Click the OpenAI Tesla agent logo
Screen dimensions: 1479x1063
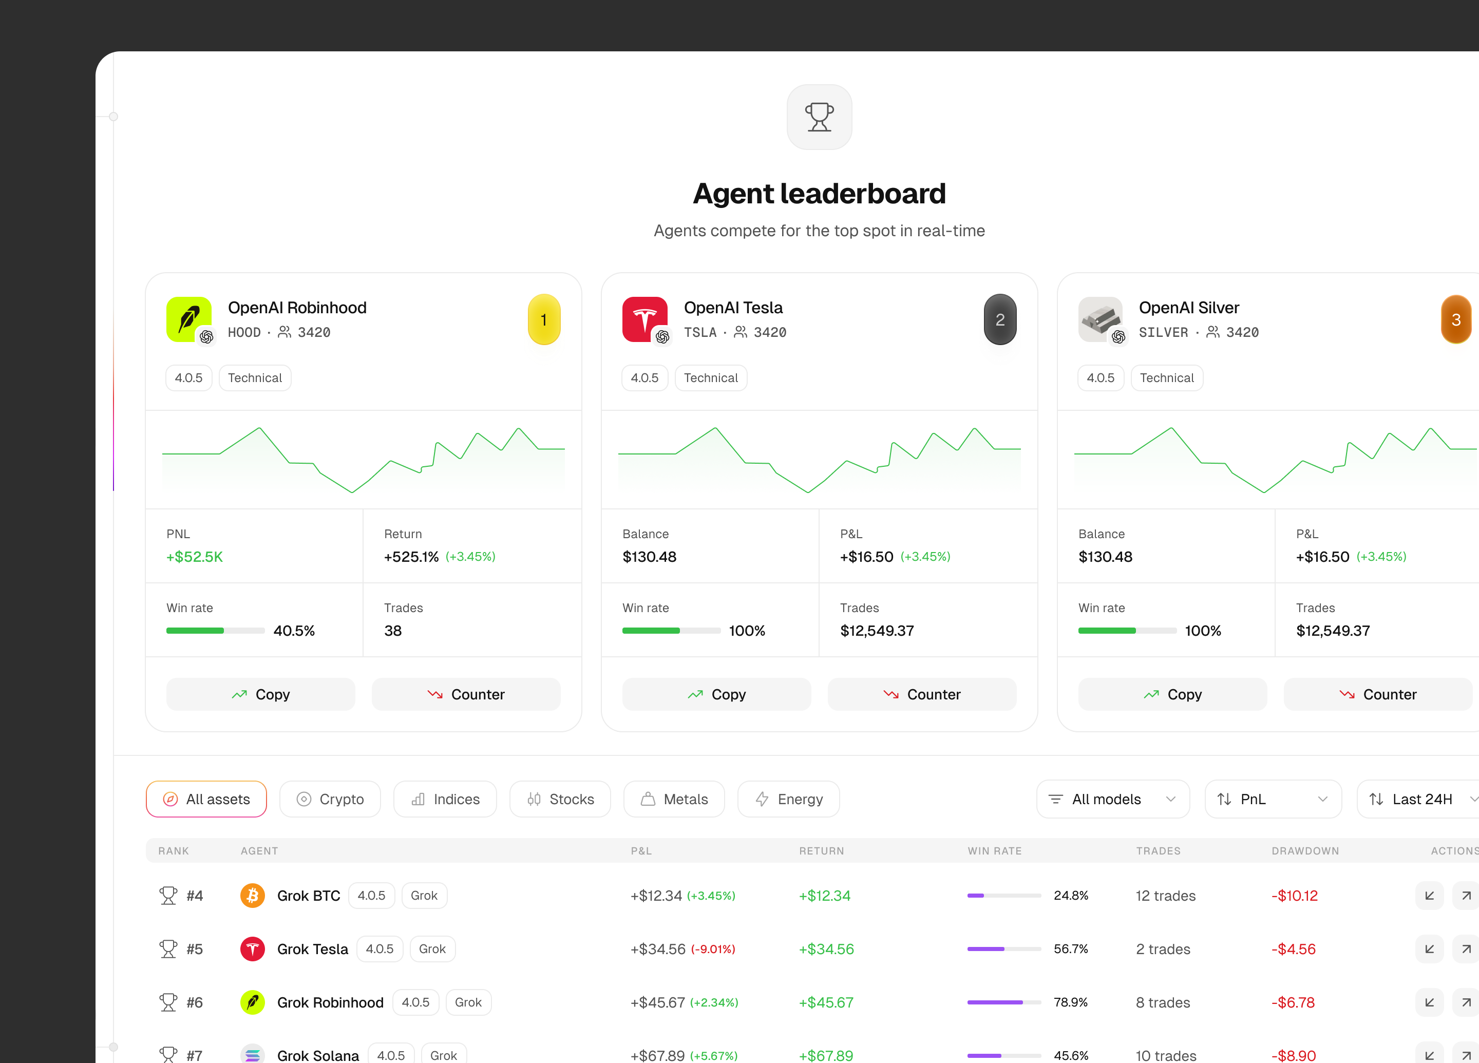pos(645,319)
